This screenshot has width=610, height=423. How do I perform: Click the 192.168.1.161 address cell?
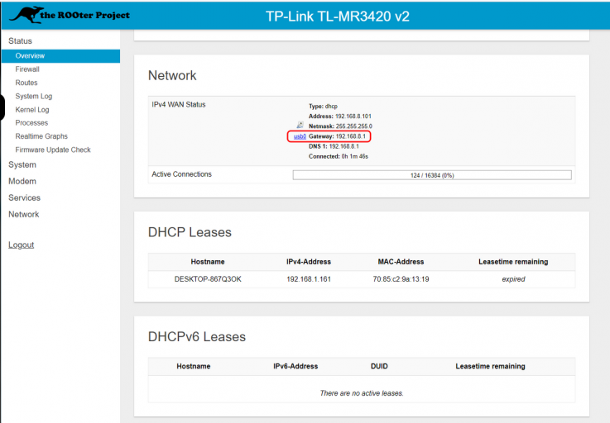point(309,279)
